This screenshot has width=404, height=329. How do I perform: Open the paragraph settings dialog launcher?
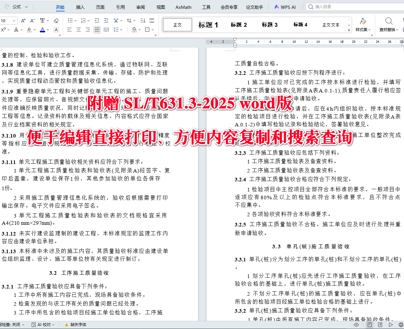tap(156, 35)
